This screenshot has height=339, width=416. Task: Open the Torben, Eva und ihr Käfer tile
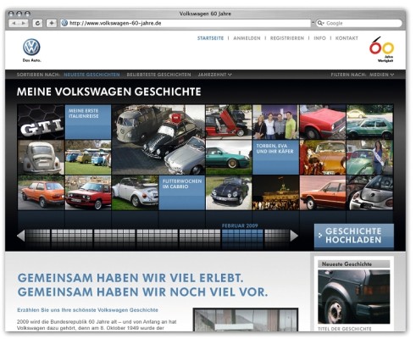click(x=275, y=157)
